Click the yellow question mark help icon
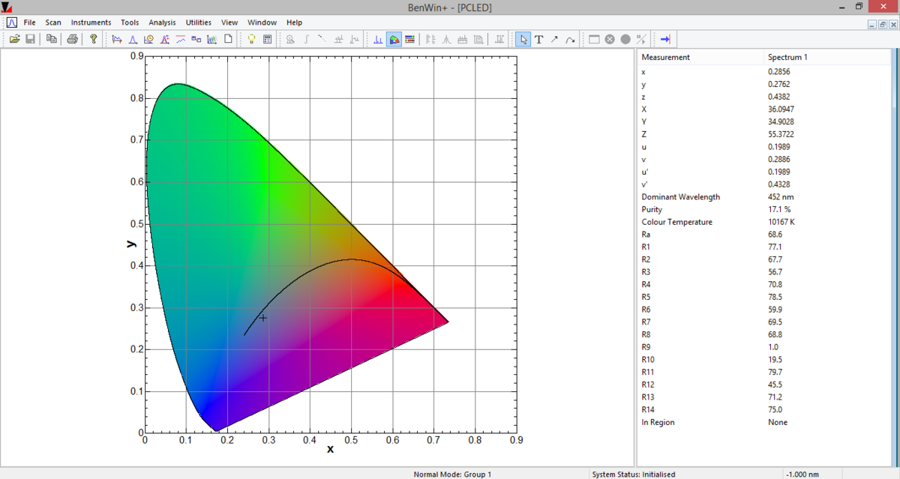 [x=93, y=39]
